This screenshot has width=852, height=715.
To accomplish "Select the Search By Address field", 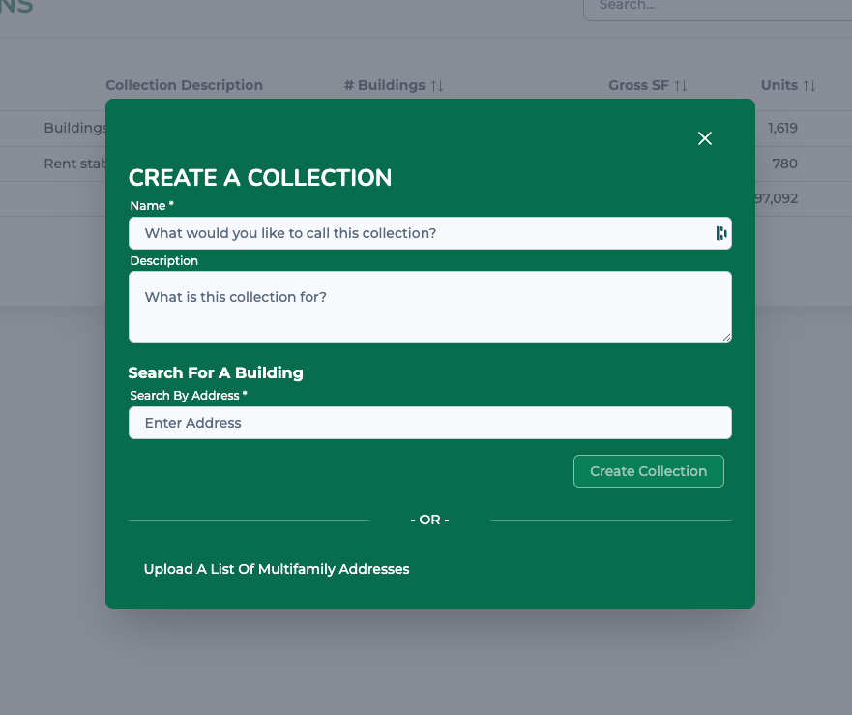I will (x=429, y=423).
